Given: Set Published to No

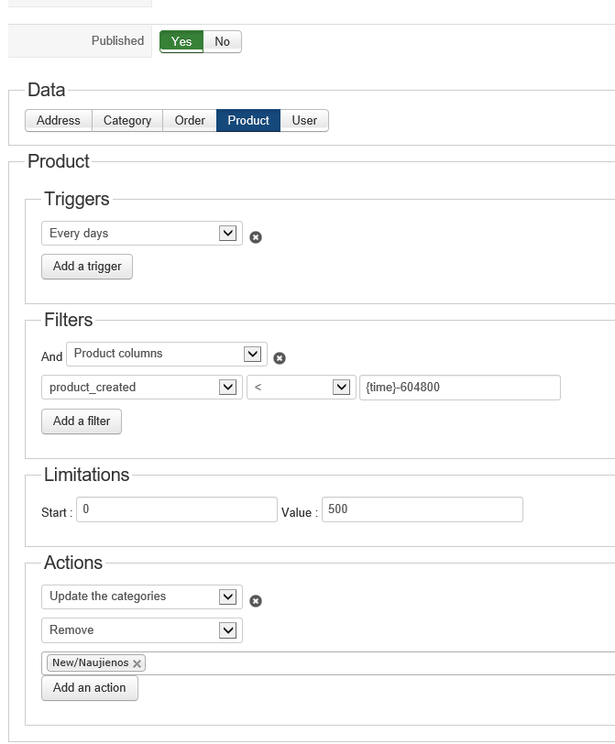Looking at the screenshot, I should coord(223,41).
